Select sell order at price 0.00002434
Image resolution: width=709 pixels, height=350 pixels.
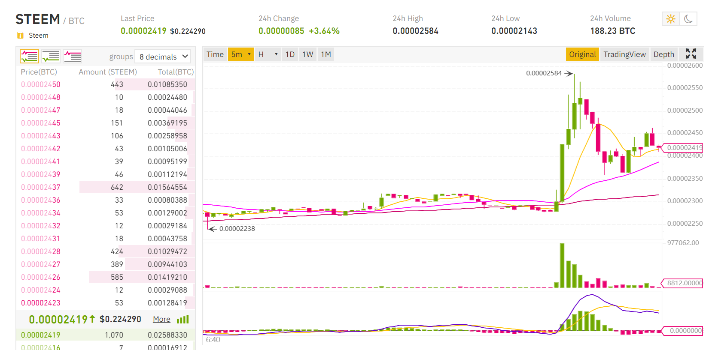click(x=106, y=213)
